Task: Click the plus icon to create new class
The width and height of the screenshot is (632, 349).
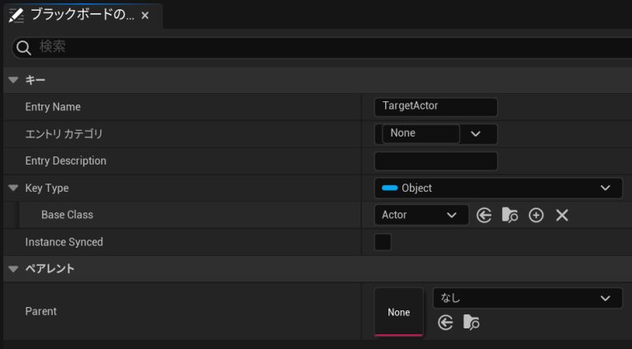Action: coord(536,215)
